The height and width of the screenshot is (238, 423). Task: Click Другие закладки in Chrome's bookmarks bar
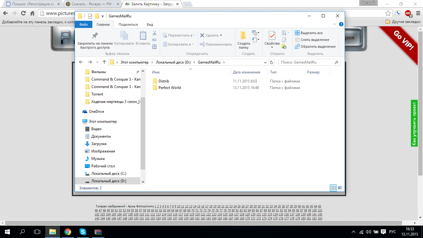403,22
